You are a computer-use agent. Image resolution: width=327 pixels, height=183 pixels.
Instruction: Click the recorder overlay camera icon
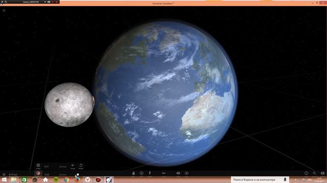(49, 2)
